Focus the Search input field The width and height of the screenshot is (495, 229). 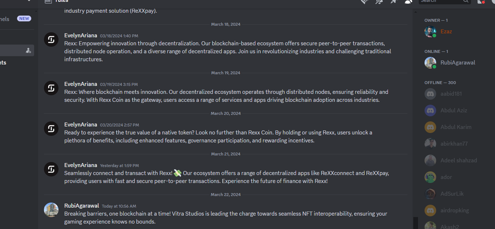pyautogui.click(x=445, y=1)
